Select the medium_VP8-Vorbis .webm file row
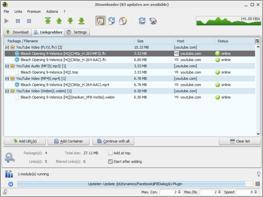 point(130,97)
